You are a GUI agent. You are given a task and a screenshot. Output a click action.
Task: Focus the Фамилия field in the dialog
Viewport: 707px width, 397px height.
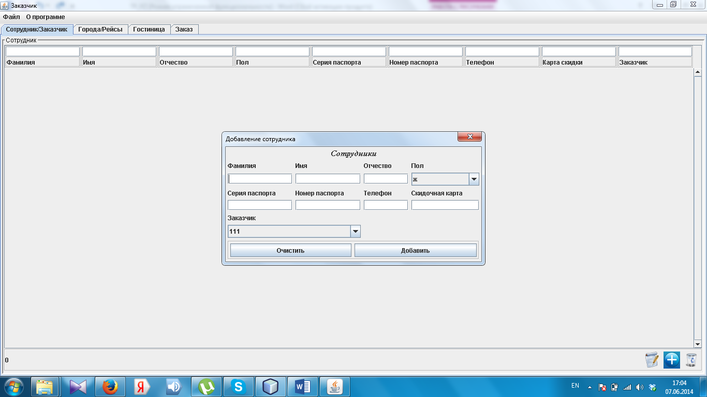tap(260, 178)
